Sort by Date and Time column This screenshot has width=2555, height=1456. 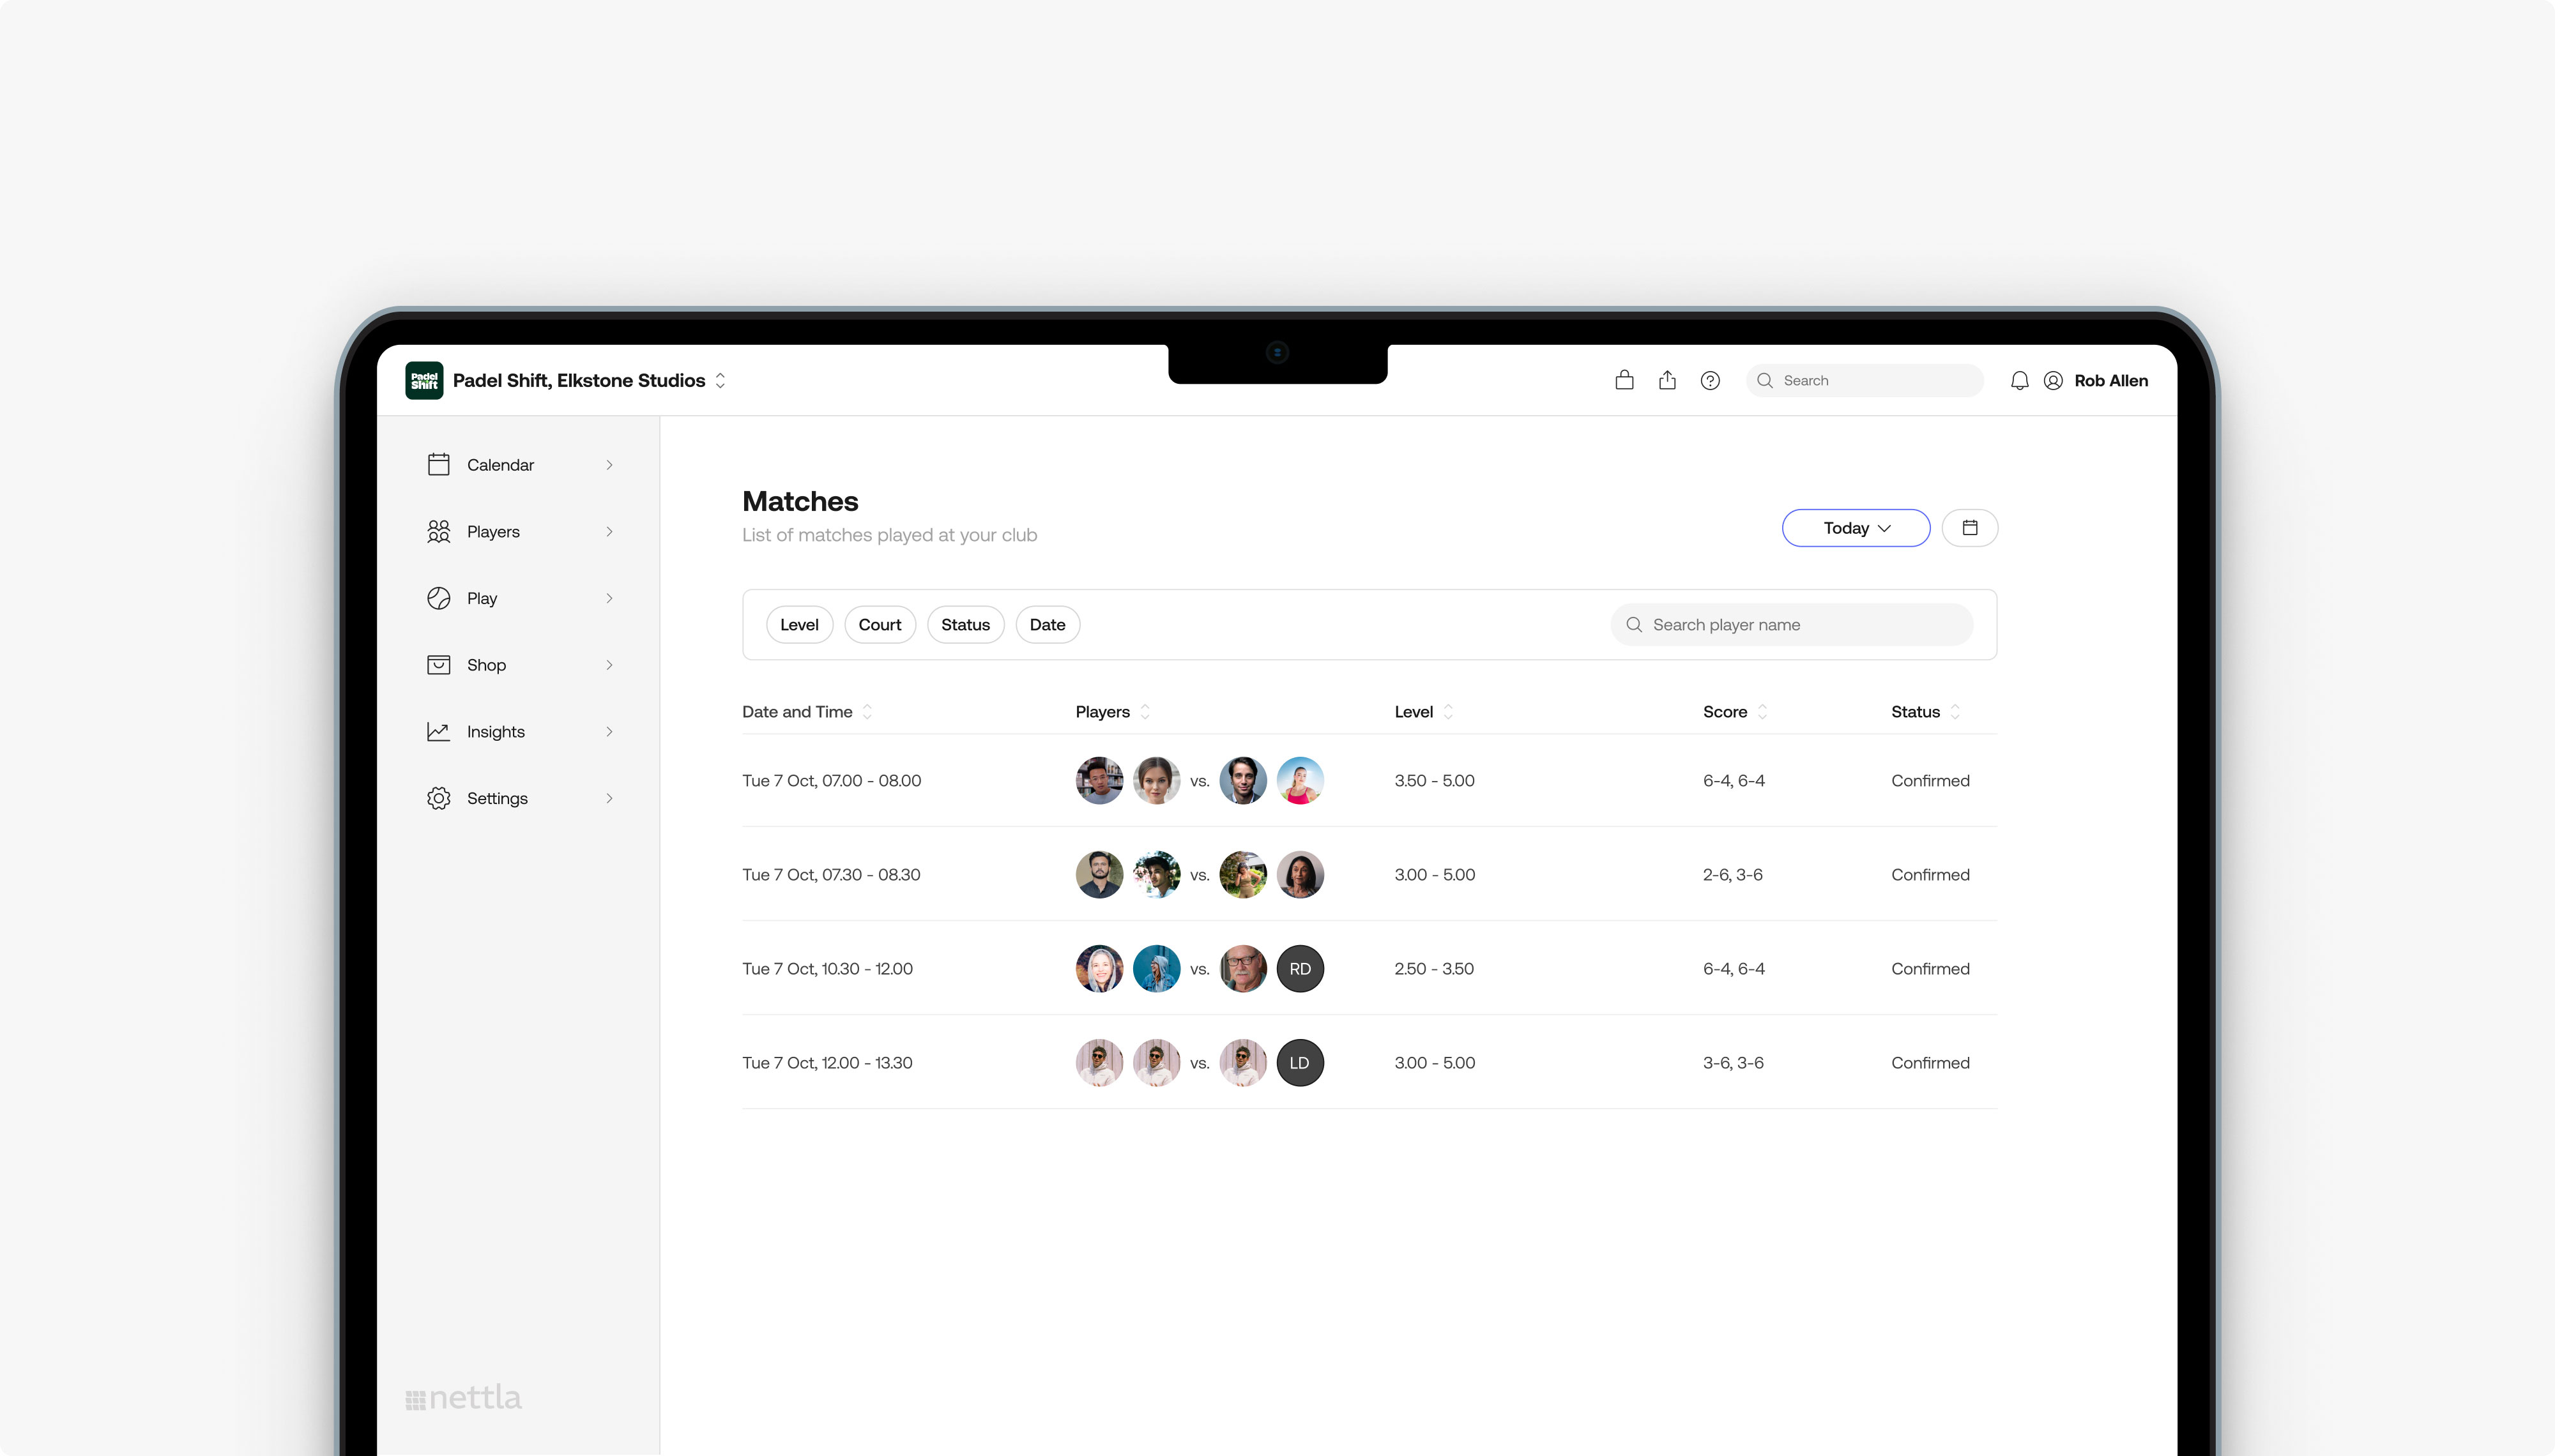click(x=866, y=712)
